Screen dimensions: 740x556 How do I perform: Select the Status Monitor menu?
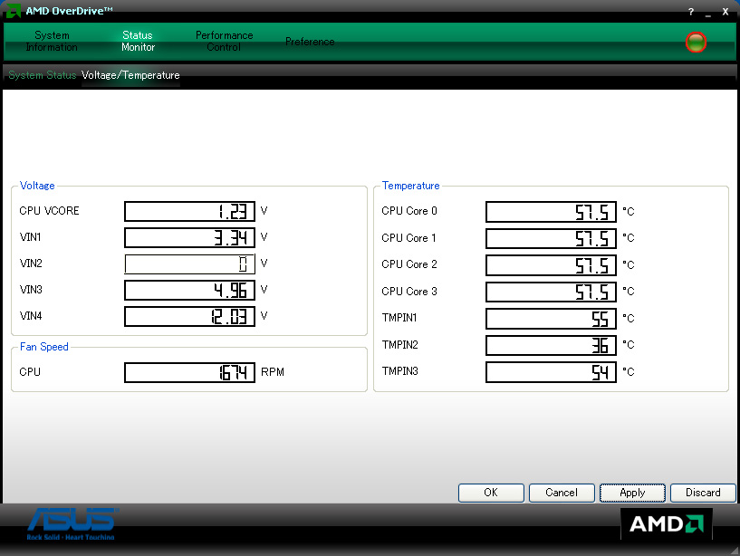(x=138, y=42)
